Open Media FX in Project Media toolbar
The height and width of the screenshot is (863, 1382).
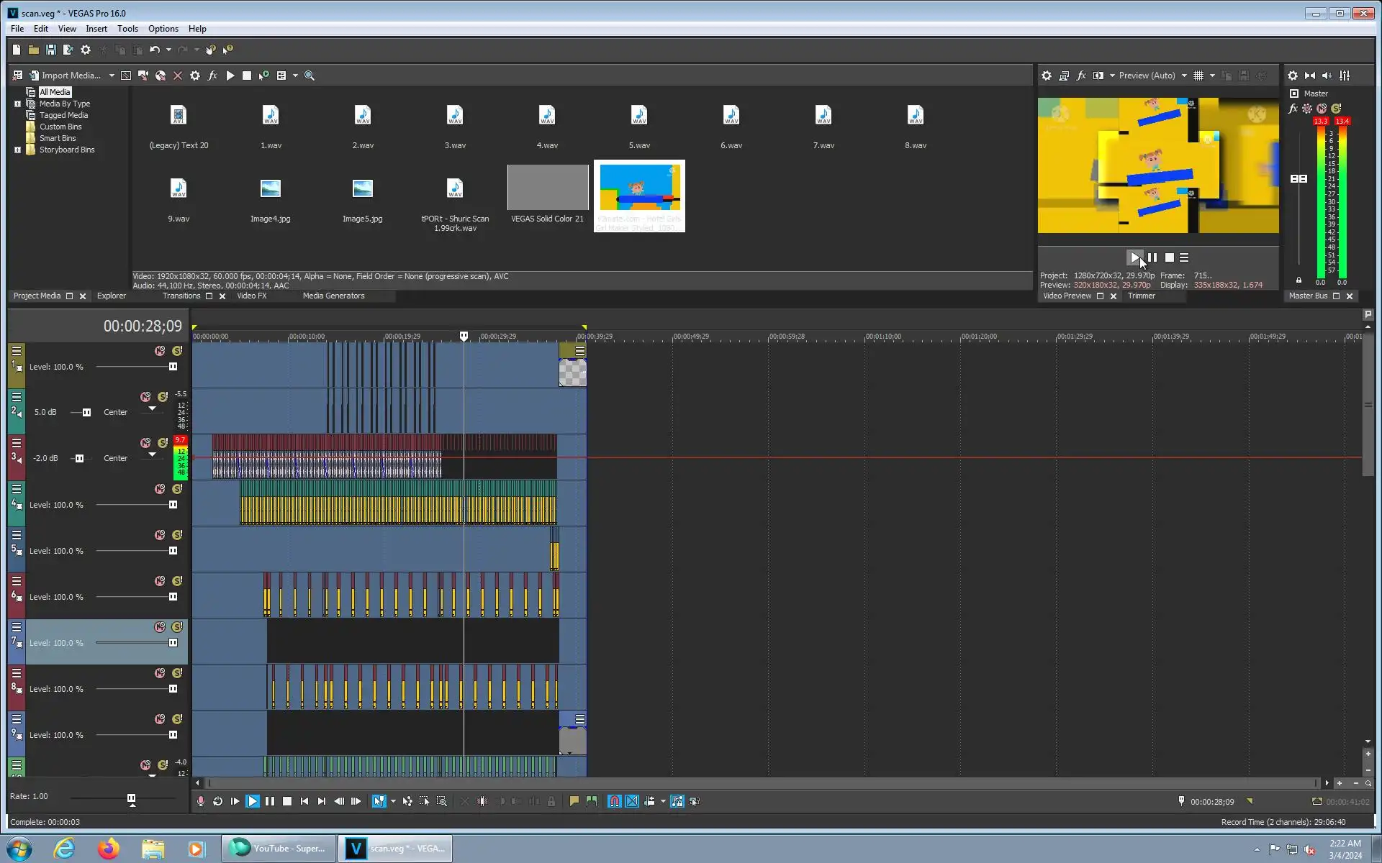pos(212,76)
